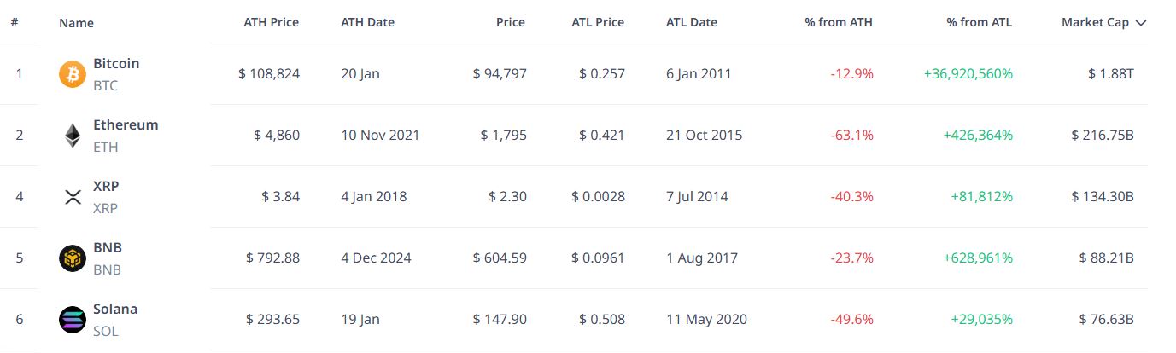
Task: Click the Market Cap column header text
Action: 1095,23
